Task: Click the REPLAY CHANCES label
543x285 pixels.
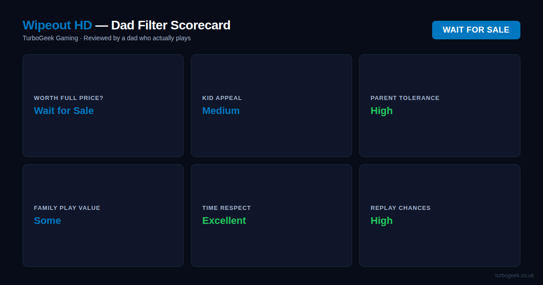Action: coord(400,208)
